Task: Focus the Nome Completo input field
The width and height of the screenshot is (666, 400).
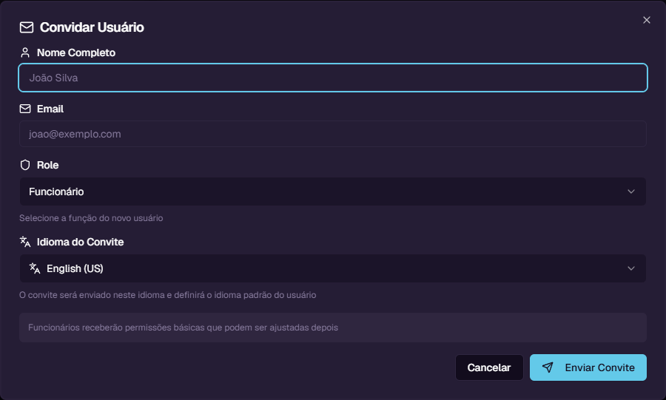Action: point(333,78)
